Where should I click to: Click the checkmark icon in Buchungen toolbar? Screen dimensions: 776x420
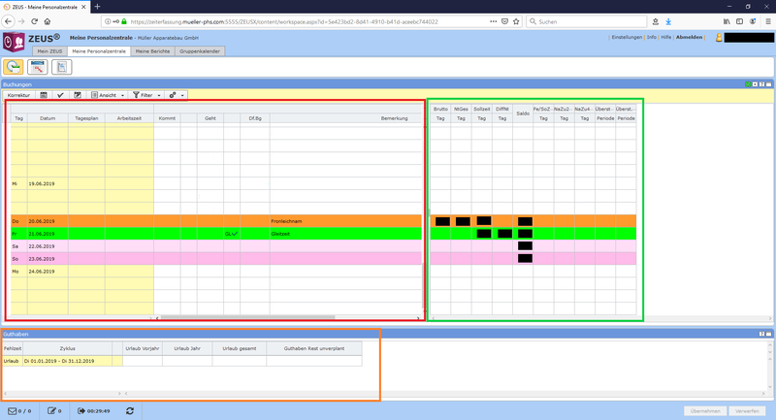tap(60, 95)
